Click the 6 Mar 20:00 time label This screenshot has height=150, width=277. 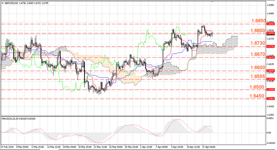click(x=38, y=147)
